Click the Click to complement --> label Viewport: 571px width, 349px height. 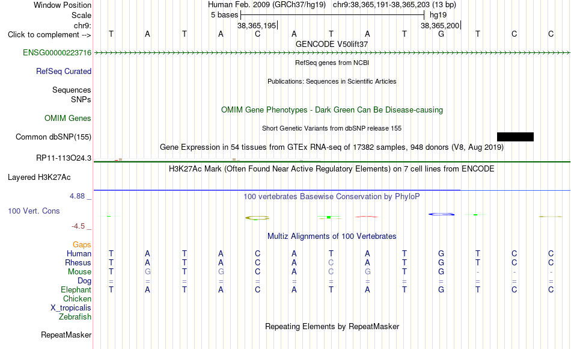click(x=49, y=35)
